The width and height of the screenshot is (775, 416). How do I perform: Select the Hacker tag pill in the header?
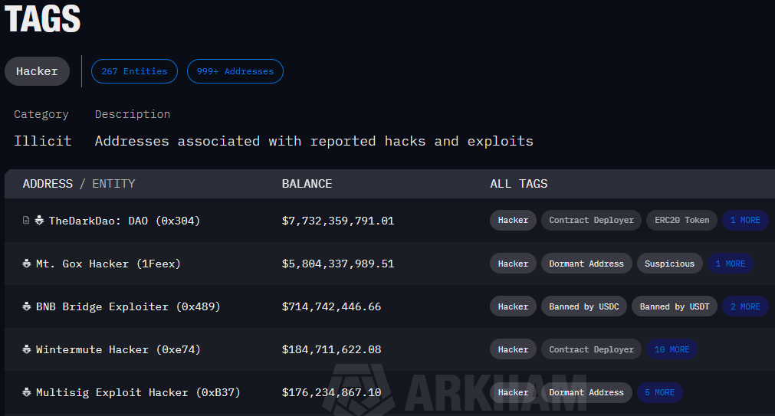[x=37, y=71]
